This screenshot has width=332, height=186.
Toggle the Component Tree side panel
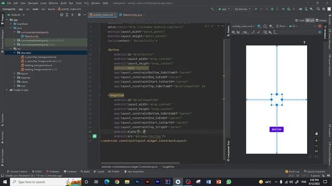click(228, 150)
